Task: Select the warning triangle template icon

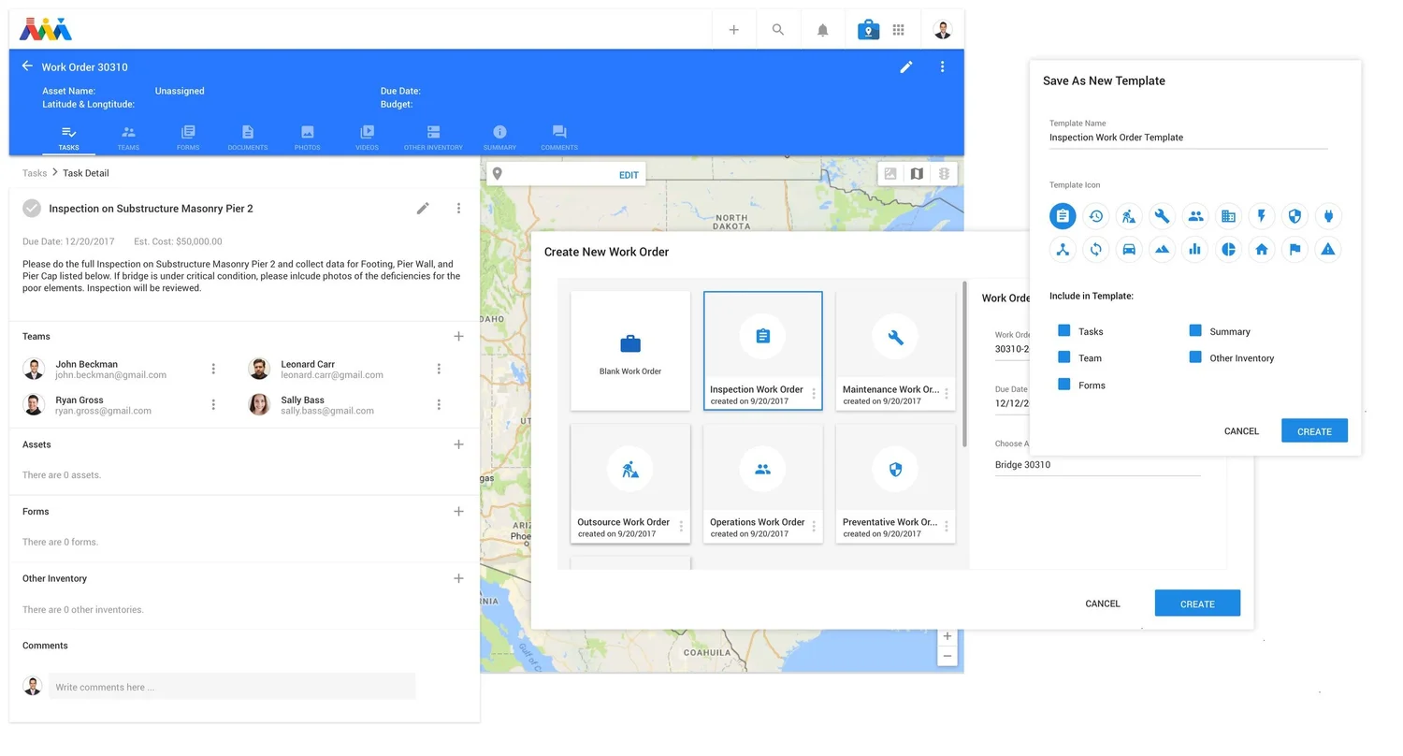Action: (1328, 250)
